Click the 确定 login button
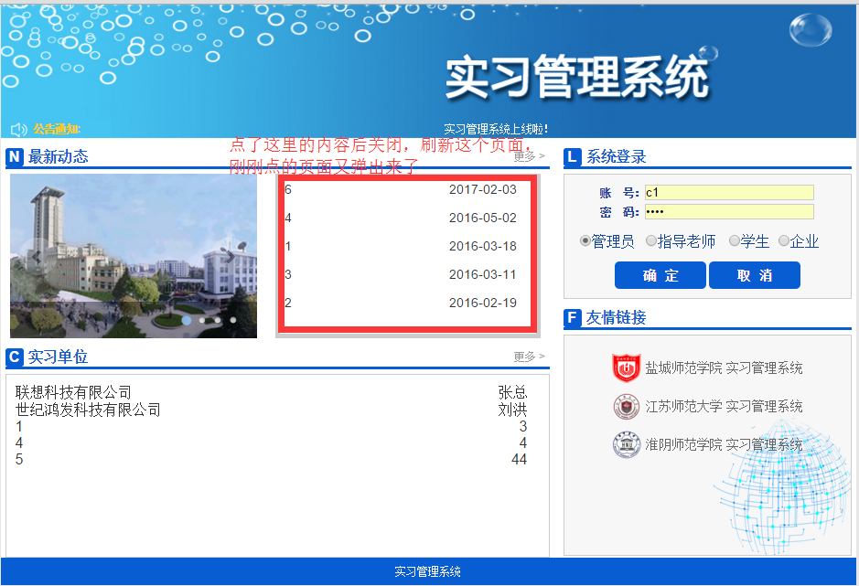Viewport: 859px width, 586px height. tap(660, 275)
